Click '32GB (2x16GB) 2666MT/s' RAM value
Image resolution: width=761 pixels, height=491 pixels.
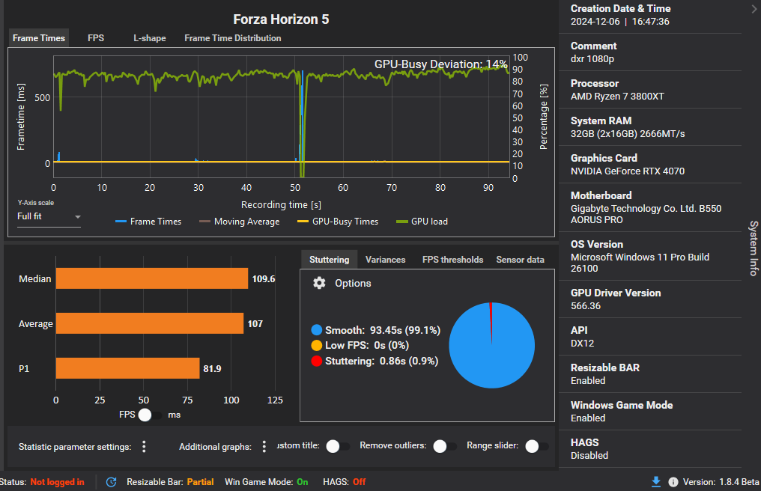pyautogui.click(x=628, y=133)
